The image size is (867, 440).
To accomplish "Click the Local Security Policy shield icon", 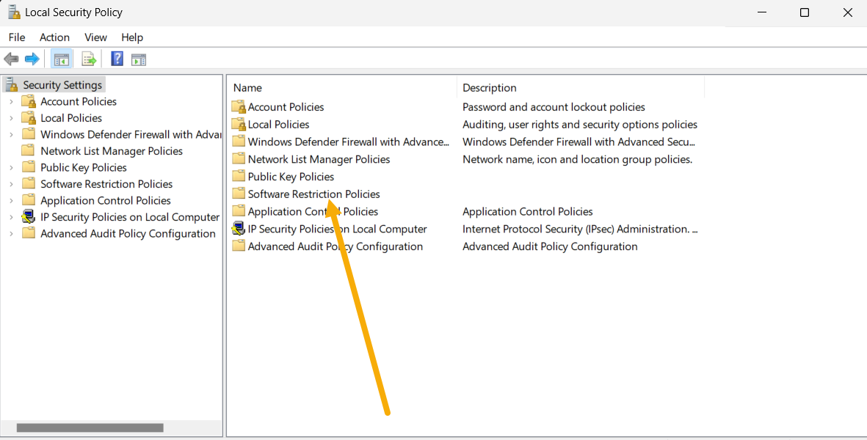I will point(12,12).
